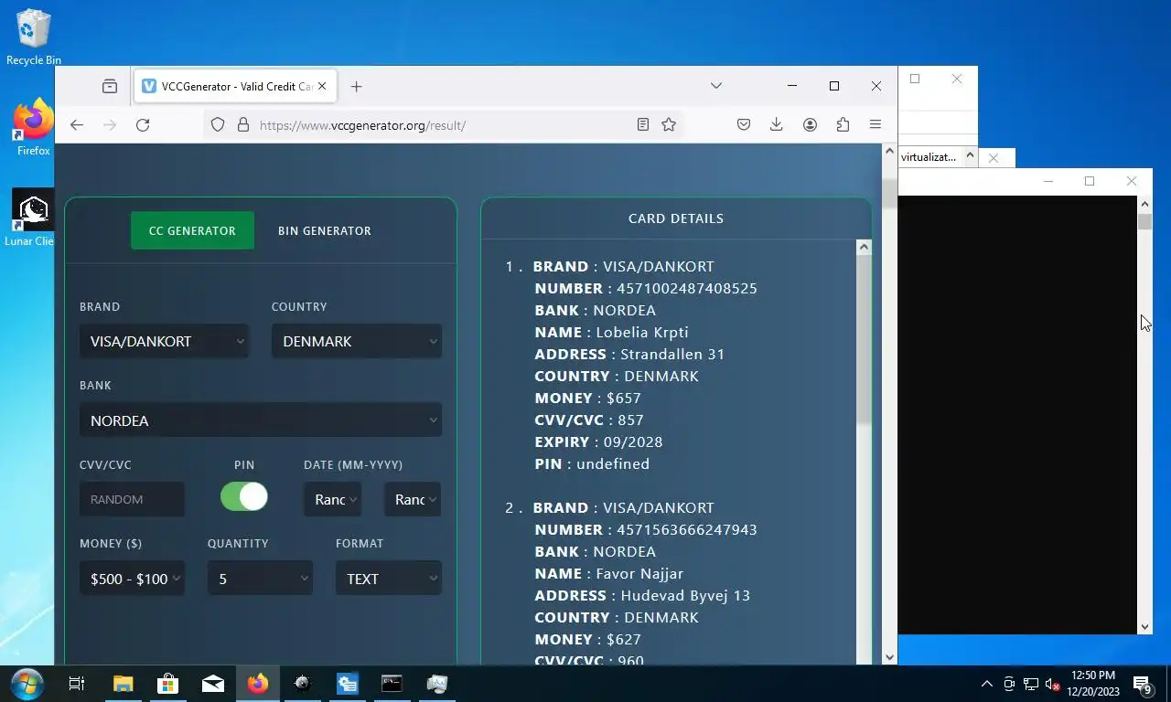Image resolution: width=1171 pixels, height=702 pixels.
Task: Open the QUANTITY dropdown showing 5
Action: [x=260, y=579]
